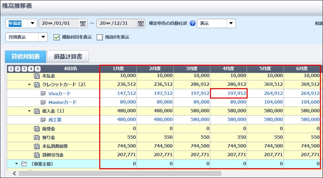Open the Masterカード account link
This screenshot has height=178, width=323.
[x=63, y=102]
